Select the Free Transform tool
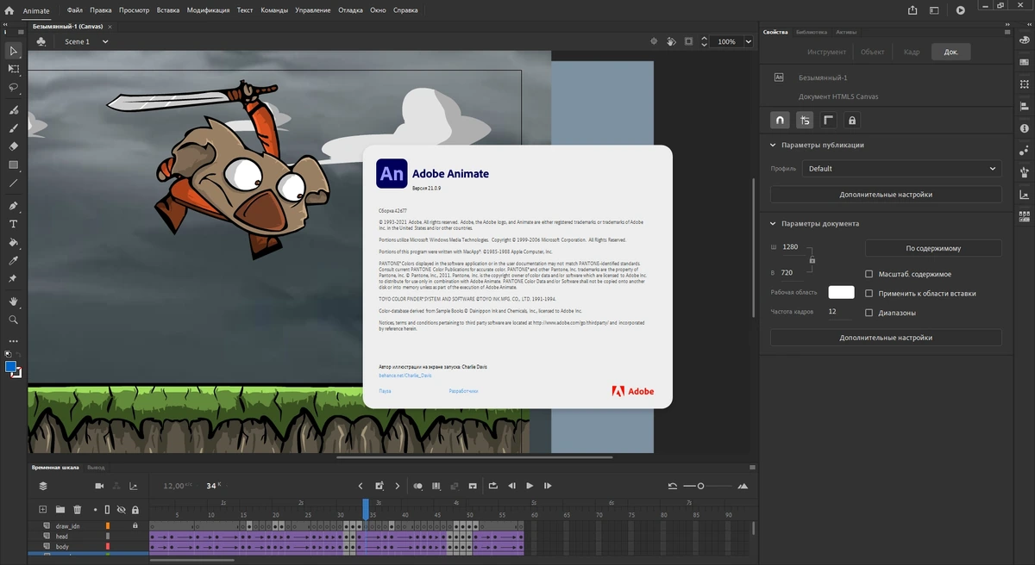The height and width of the screenshot is (565, 1035). (13, 68)
